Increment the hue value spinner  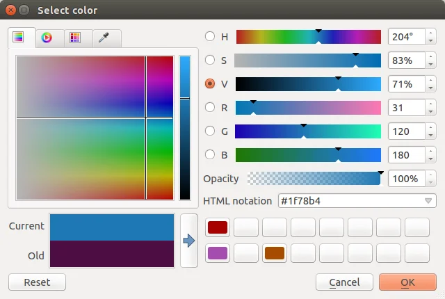[x=430, y=33]
